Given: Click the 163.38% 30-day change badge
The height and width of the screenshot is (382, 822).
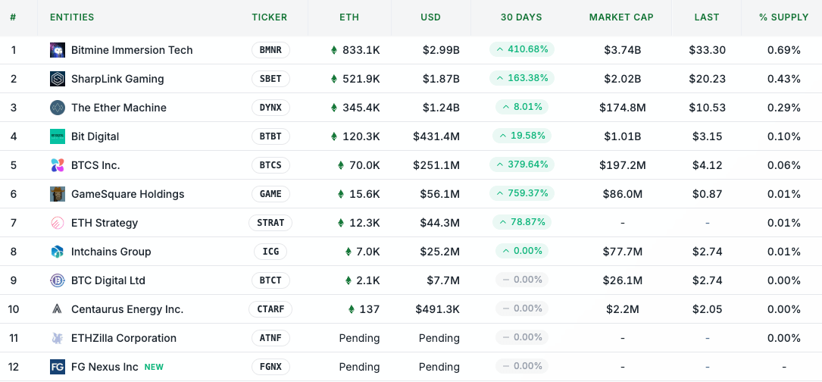Looking at the screenshot, I should point(522,79).
